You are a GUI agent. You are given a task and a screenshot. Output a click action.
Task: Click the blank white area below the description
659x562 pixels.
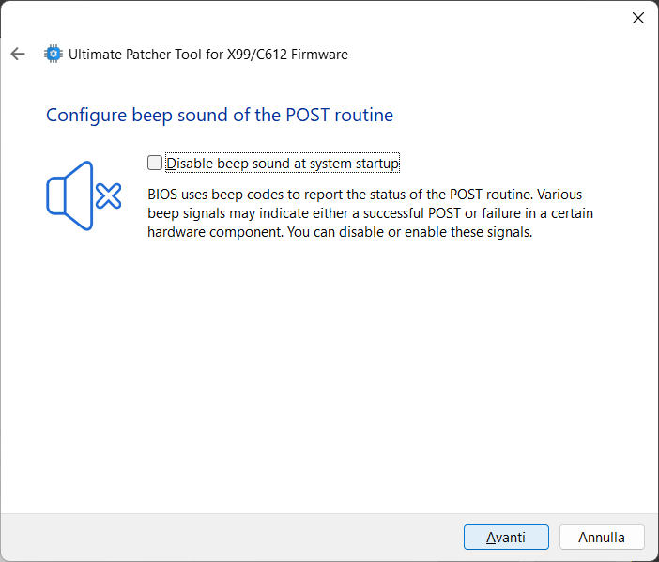point(329,376)
